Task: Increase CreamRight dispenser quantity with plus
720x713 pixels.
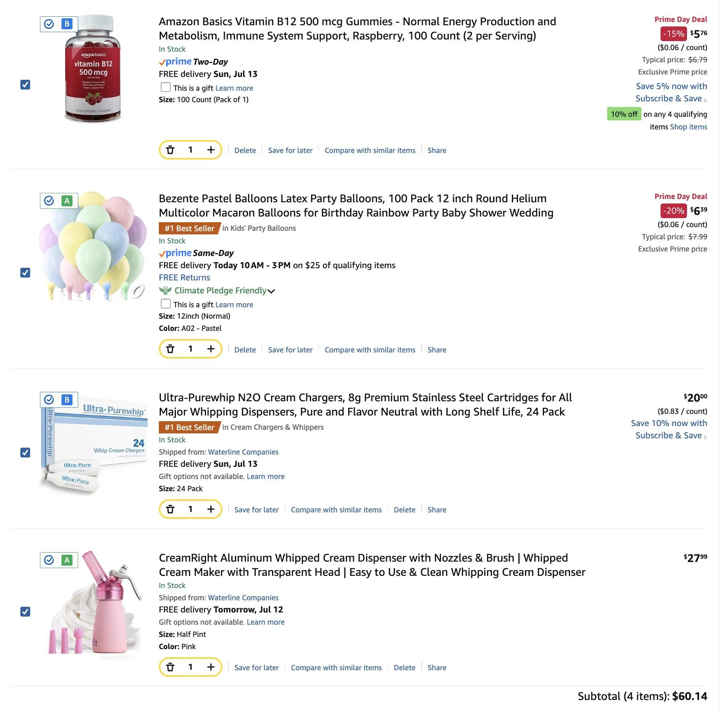Action: (211, 667)
